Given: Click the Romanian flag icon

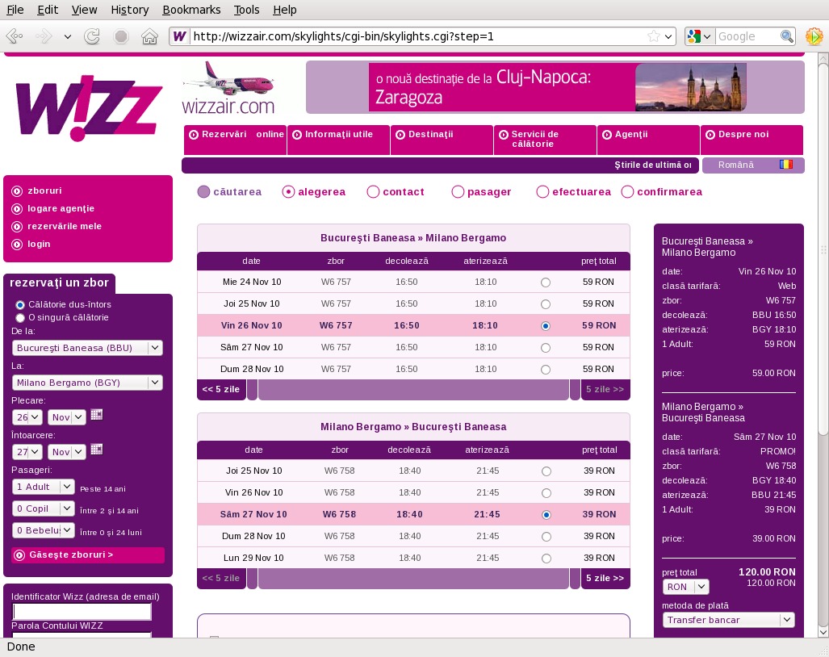Looking at the screenshot, I should pos(786,165).
